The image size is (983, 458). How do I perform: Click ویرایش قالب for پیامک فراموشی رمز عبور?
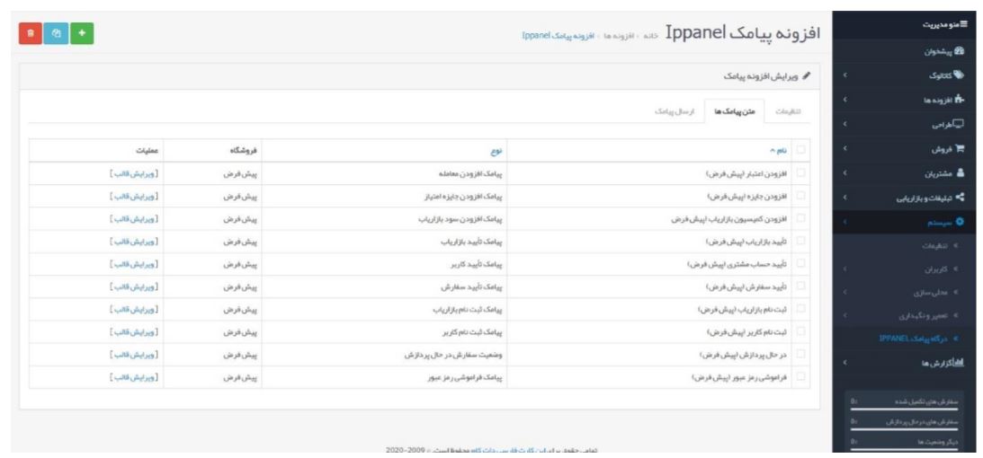click(x=133, y=376)
